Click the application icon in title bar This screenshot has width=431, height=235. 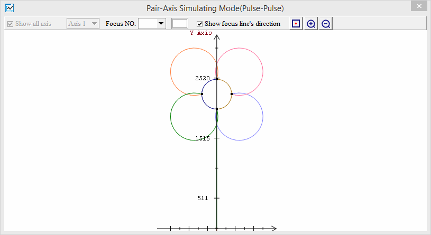click(x=9, y=8)
